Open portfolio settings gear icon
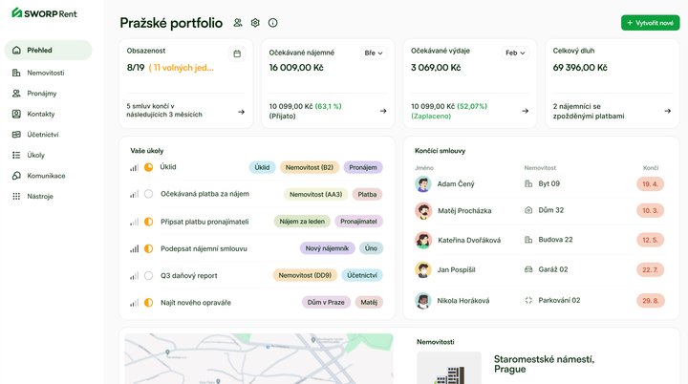This screenshot has width=688, height=384. click(x=255, y=23)
